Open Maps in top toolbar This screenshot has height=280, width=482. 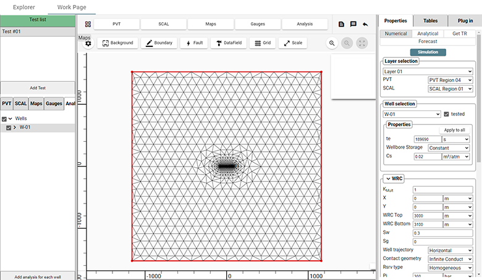click(x=211, y=24)
